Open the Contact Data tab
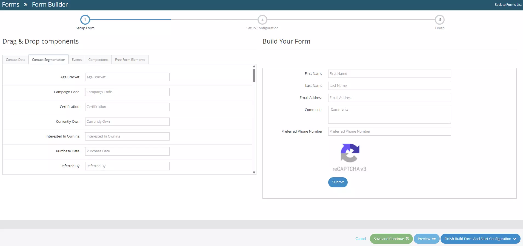 pos(16,60)
